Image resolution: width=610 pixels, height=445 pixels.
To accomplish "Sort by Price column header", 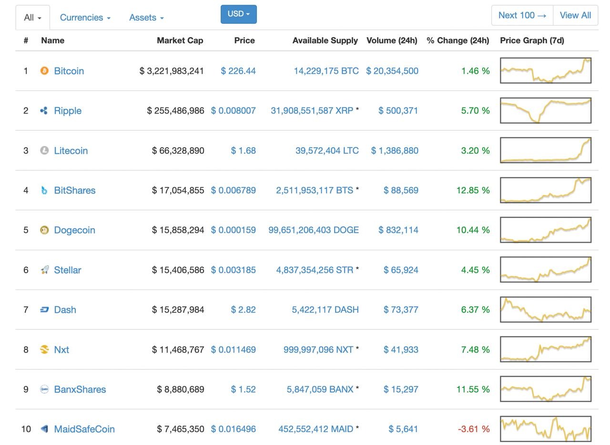I will [x=244, y=40].
